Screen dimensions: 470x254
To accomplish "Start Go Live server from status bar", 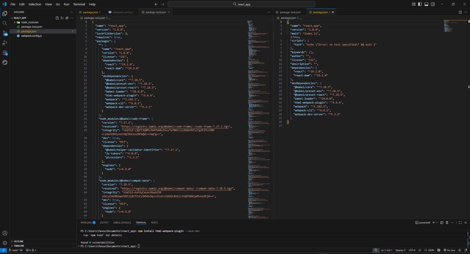I will click(448, 250).
